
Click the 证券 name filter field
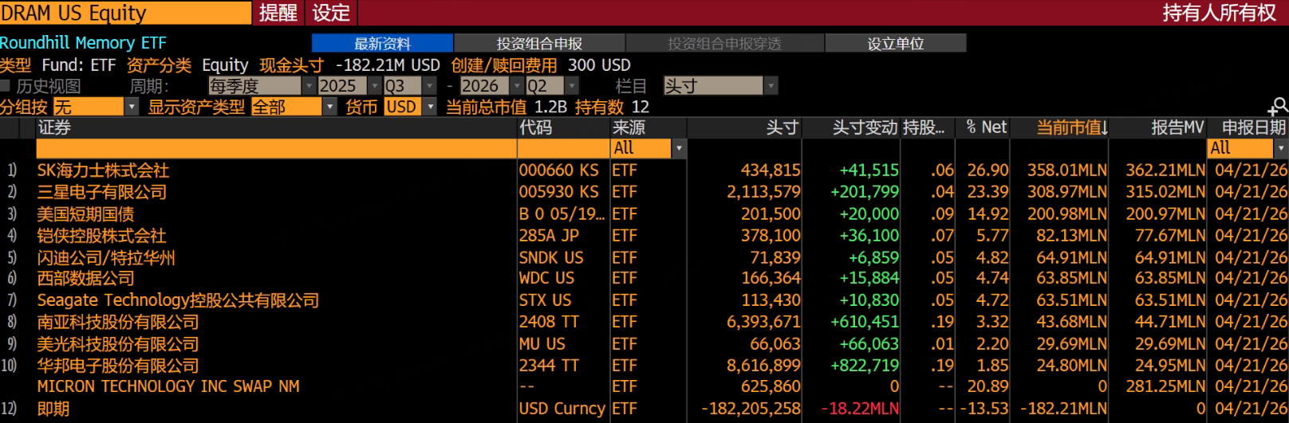click(x=276, y=148)
